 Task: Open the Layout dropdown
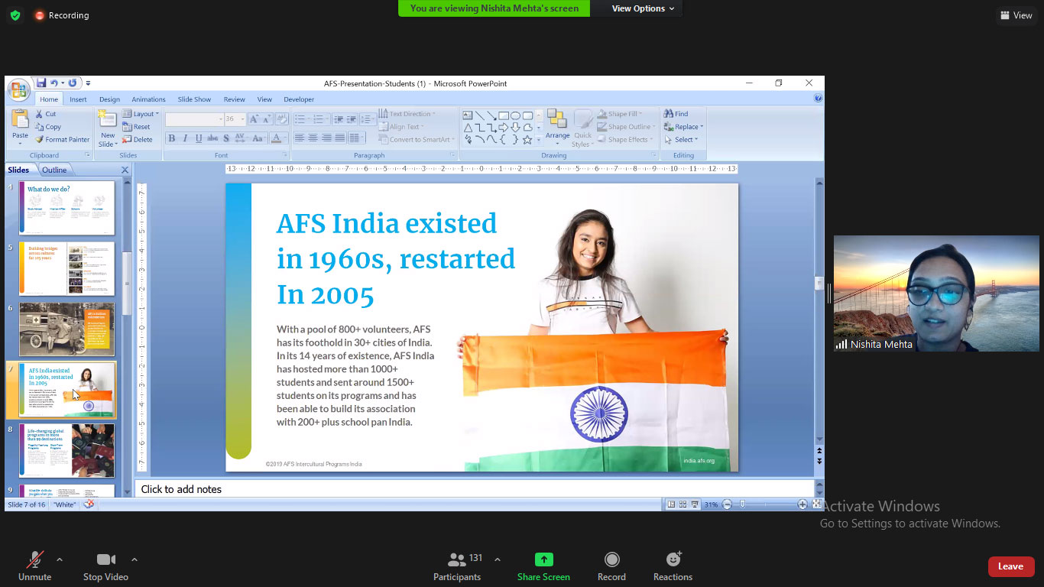[x=141, y=114]
